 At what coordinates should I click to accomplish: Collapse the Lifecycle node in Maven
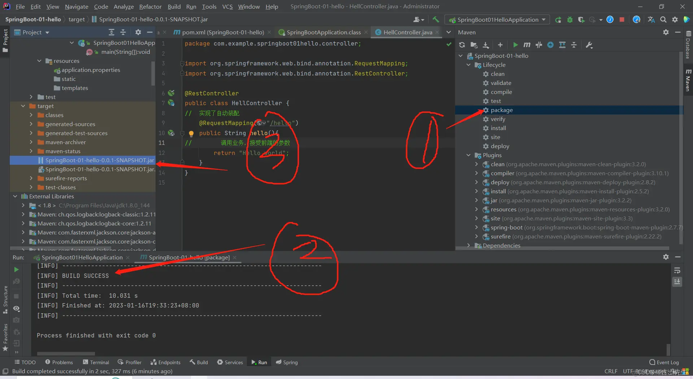click(x=468, y=65)
